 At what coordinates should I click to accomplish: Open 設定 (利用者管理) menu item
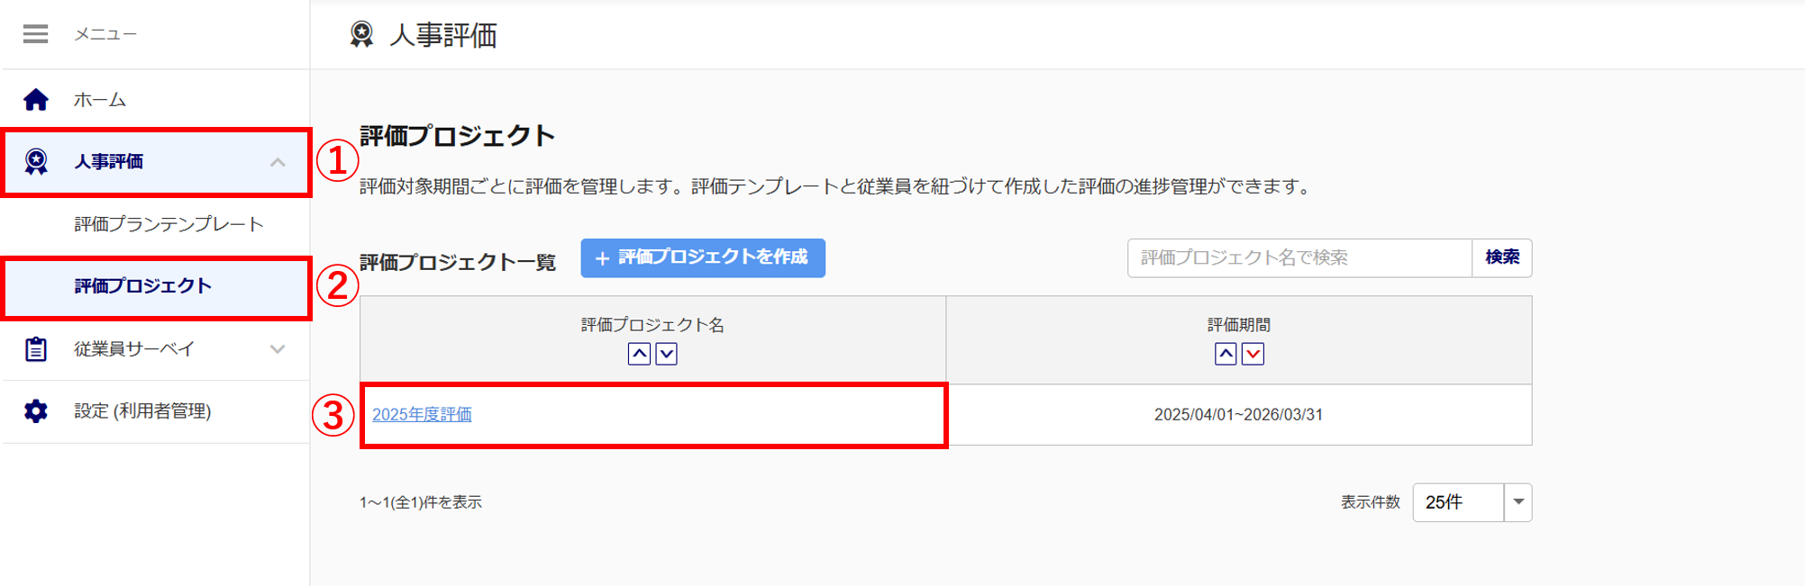click(x=142, y=411)
